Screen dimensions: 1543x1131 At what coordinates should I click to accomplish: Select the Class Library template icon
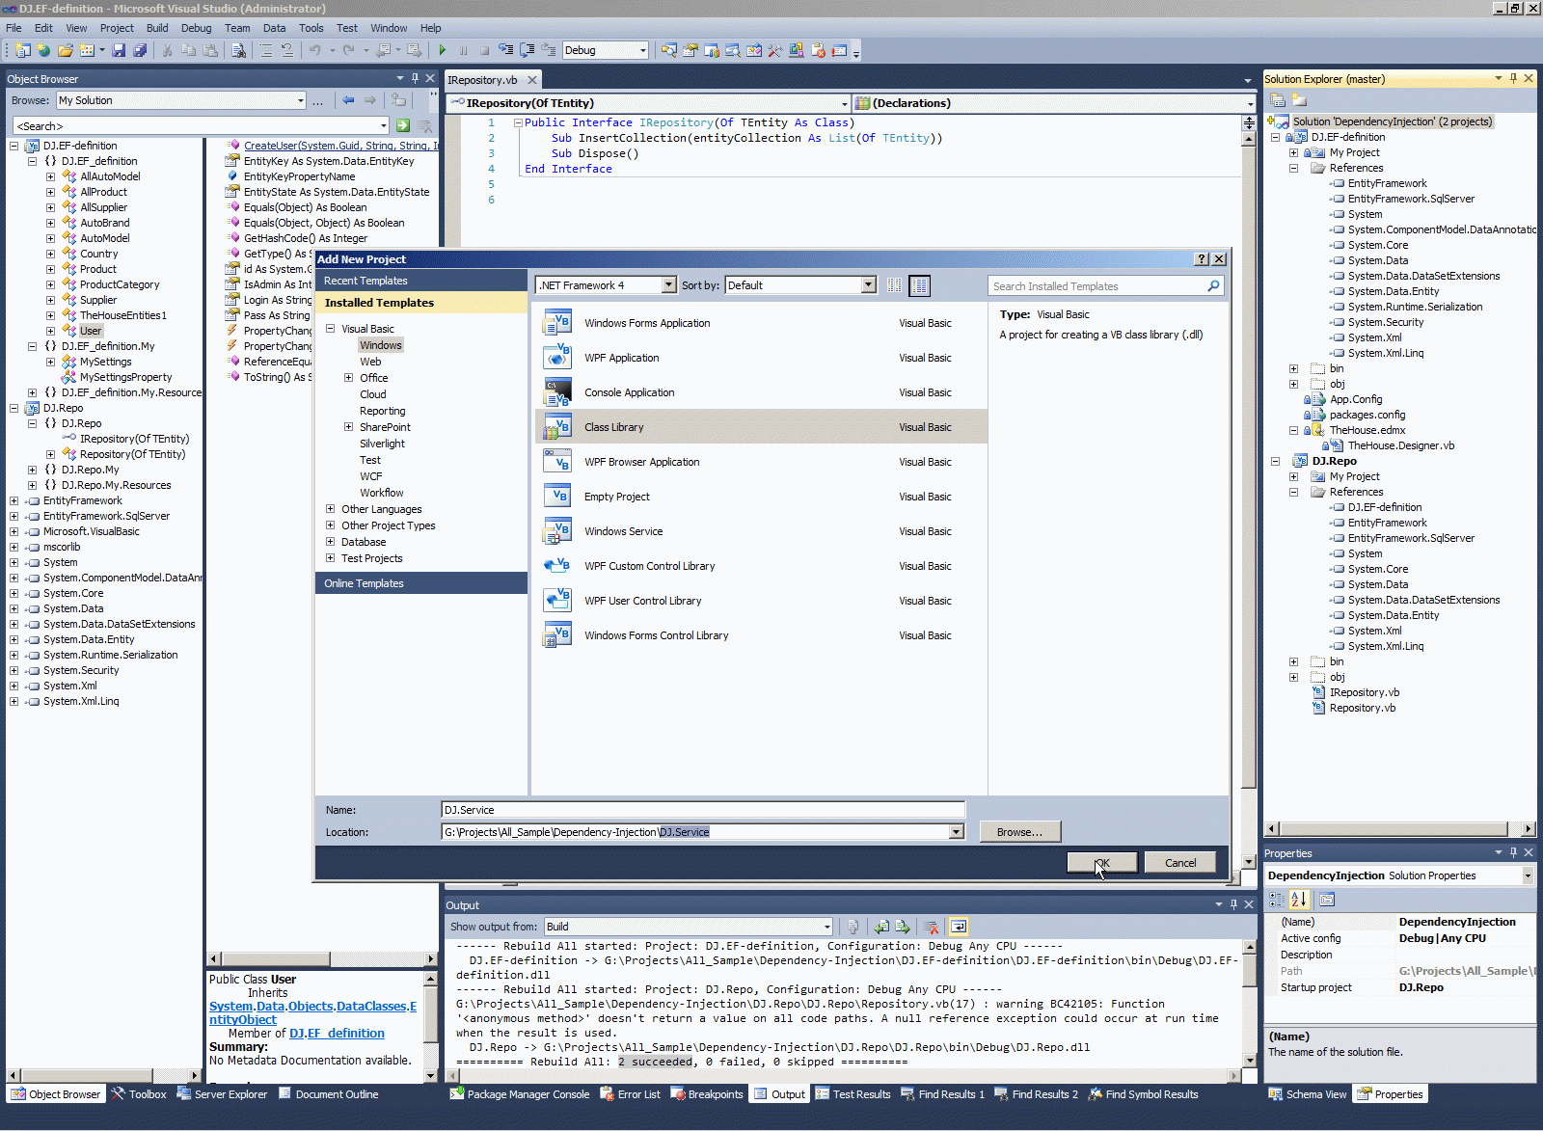[557, 427]
